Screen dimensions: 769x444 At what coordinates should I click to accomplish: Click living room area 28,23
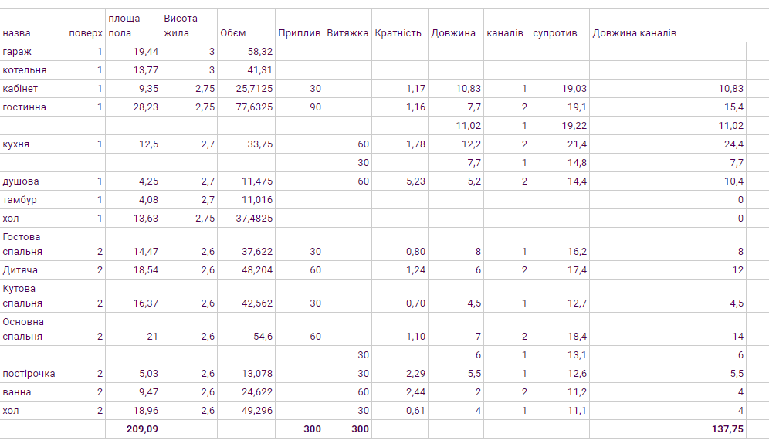(133, 107)
